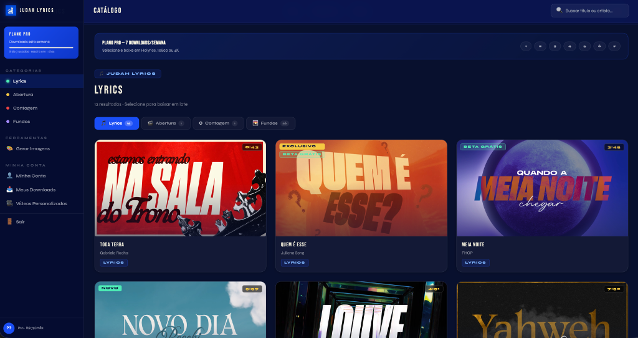The width and height of the screenshot is (638, 338).
Task: Open the Na Sala do Trono thumbnail
Action: [180, 188]
